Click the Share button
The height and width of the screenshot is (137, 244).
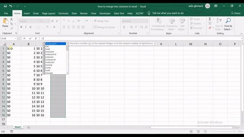click(236, 13)
